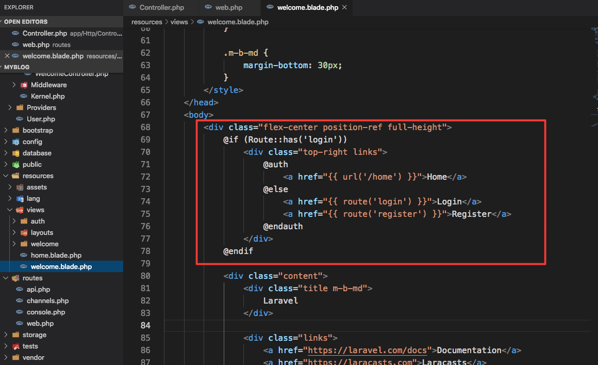Viewport: 598px width, 365px height.
Task: Expand the Middleware folder
Action: click(x=14, y=85)
